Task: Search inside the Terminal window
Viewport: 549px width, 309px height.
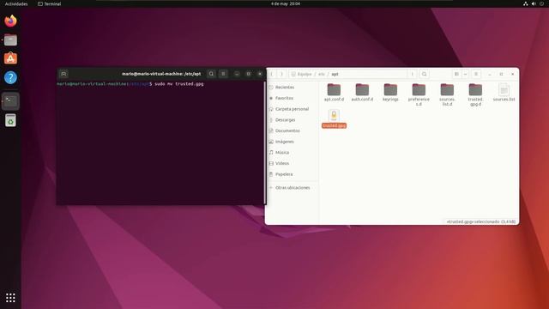Action: pos(211,74)
